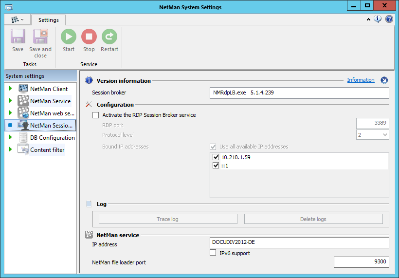Enable Activate the RDP Session Broker service
This screenshot has height=278, width=399.
point(96,115)
